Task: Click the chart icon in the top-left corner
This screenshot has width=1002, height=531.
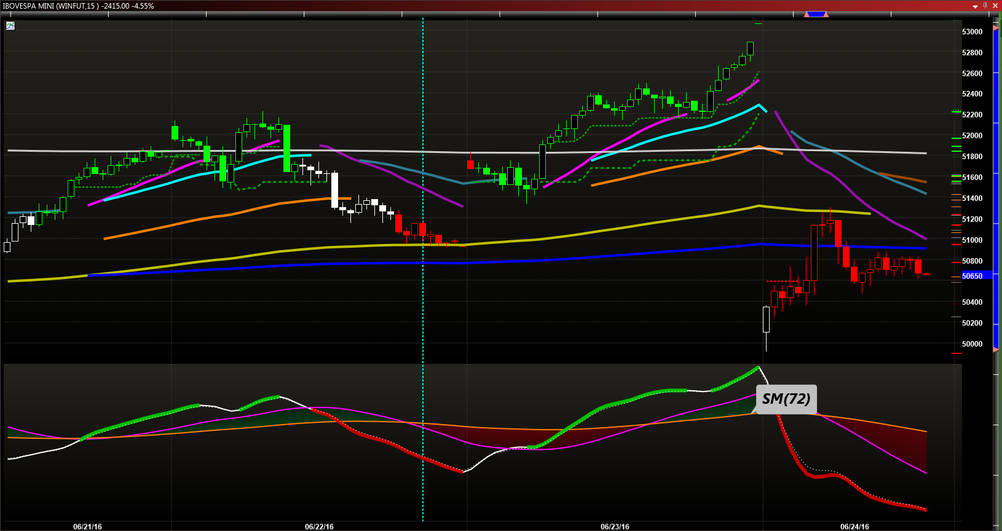Action: point(10,26)
